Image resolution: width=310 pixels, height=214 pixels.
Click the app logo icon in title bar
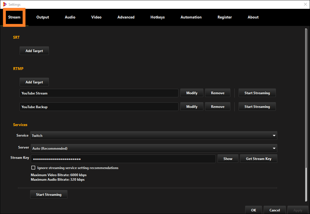(5, 4)
